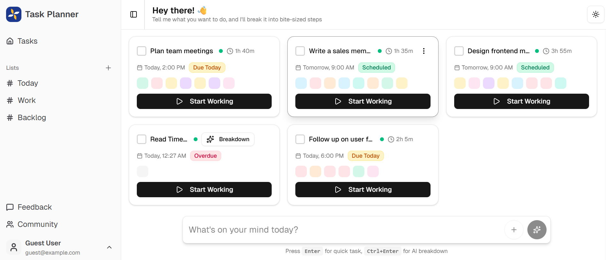Check the Follow up on user feedback task

[300, 139]
